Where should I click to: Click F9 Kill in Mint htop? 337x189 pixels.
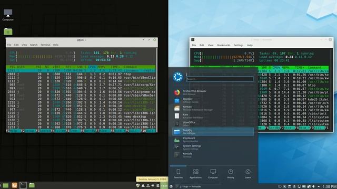point(133,131)
